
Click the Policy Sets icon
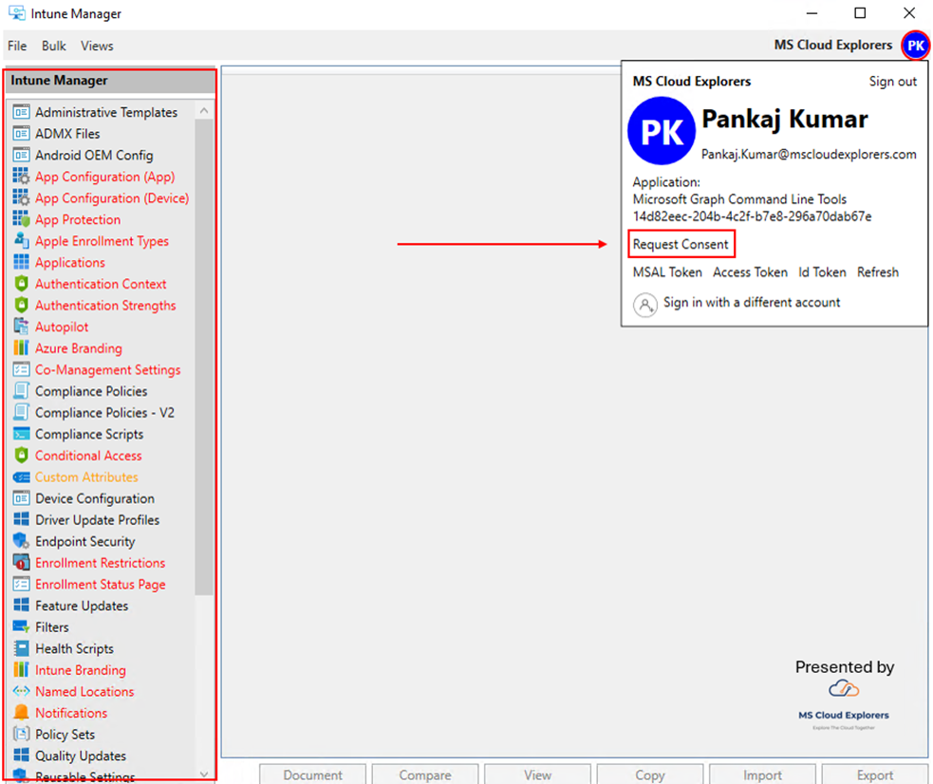pos(21,734)
